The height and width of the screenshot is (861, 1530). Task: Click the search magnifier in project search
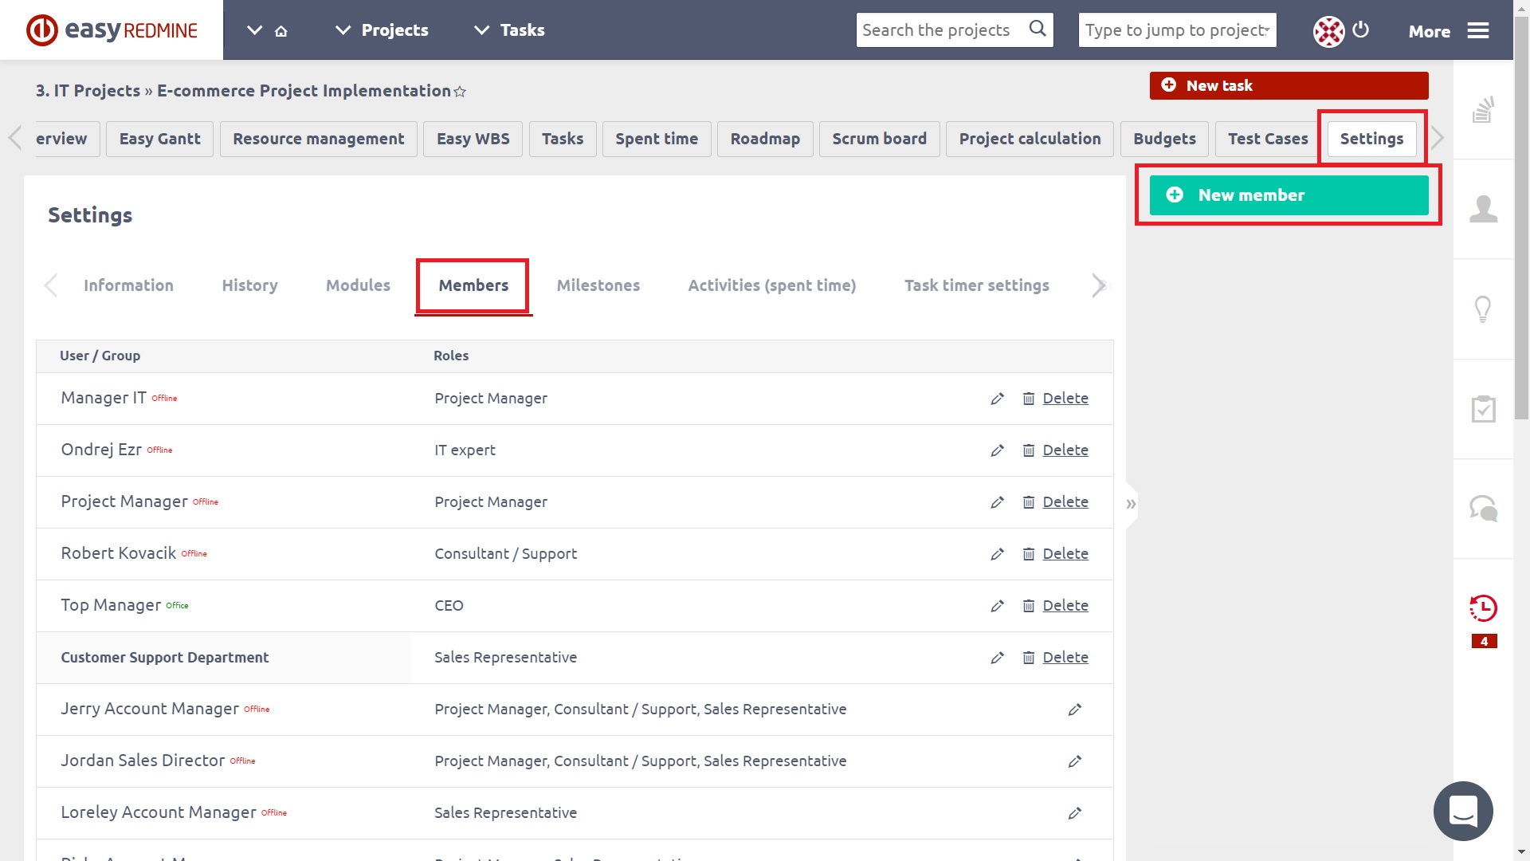(1038, 29)
